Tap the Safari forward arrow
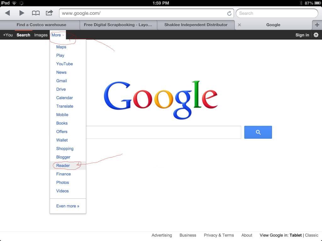The height and width of the screenshot is (241, 322). 22,13
